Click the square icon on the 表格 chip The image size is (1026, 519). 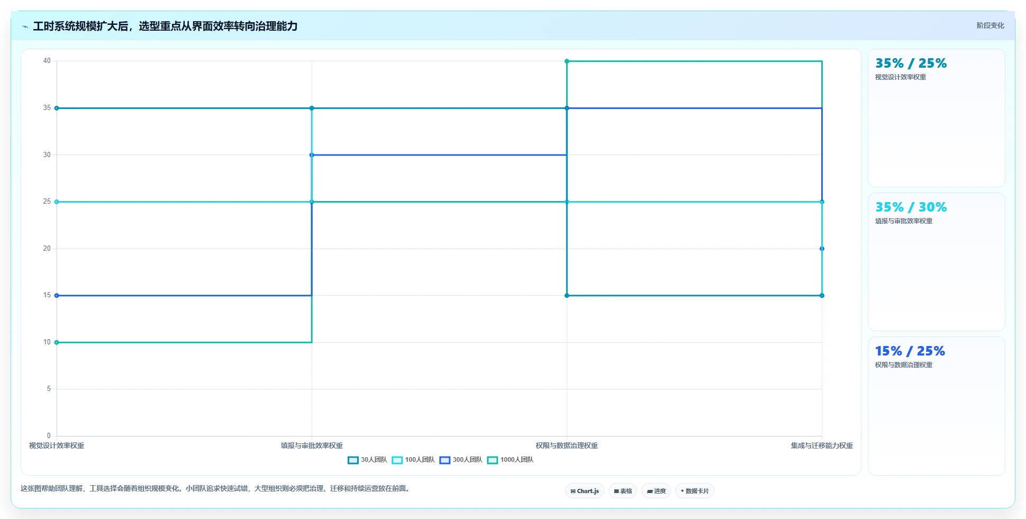(x=616, y=491)
